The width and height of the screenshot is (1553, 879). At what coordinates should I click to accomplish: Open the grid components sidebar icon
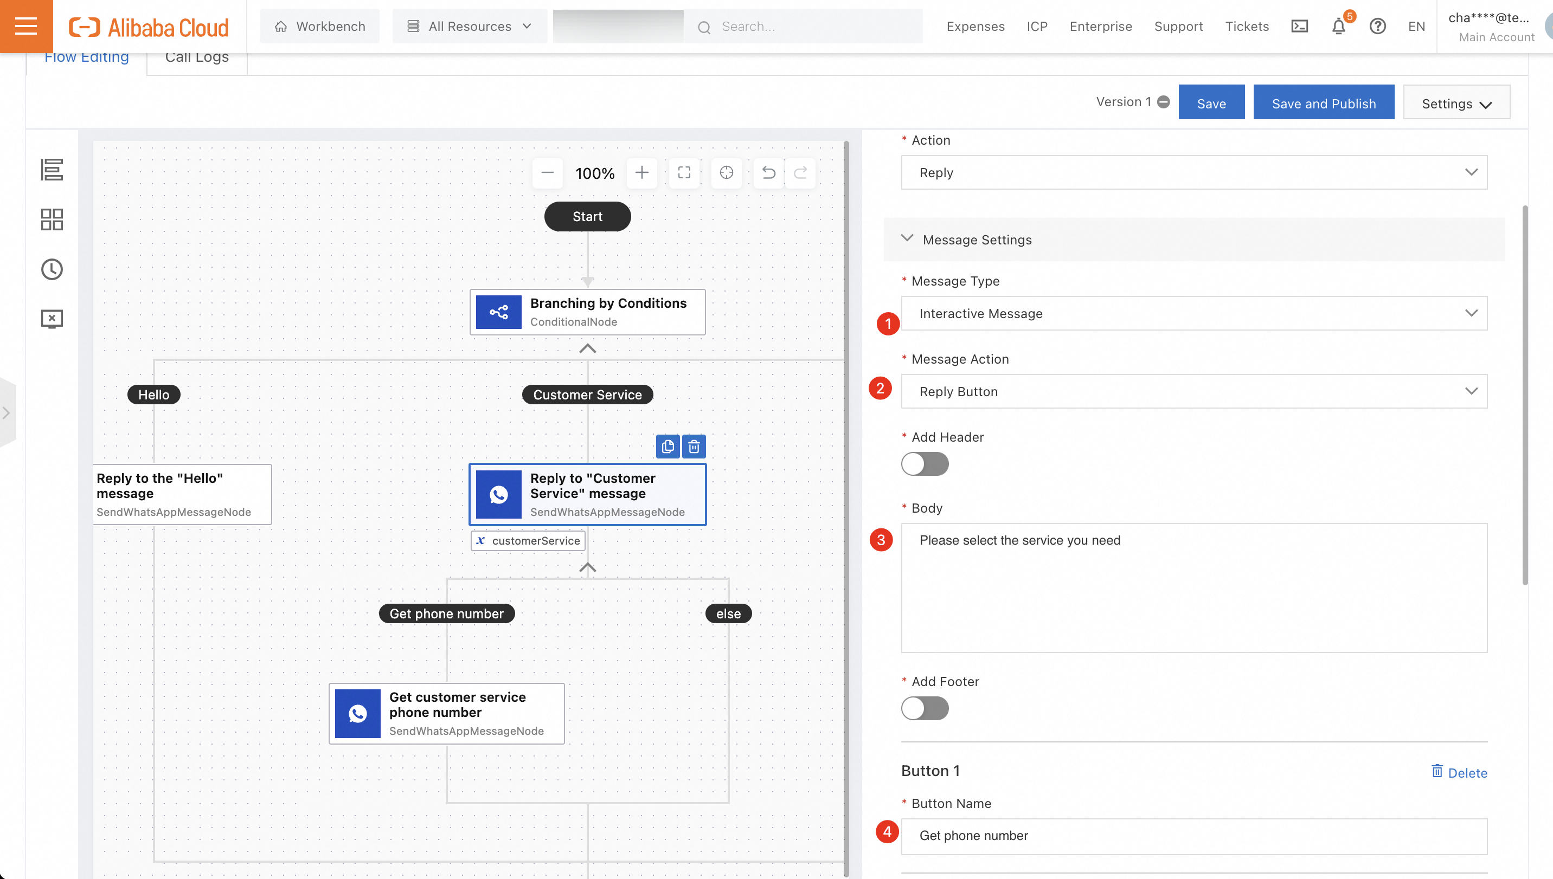point(52,220)
